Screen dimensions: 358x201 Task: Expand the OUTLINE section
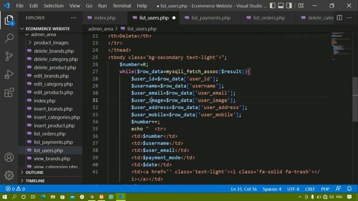[34, 173]
